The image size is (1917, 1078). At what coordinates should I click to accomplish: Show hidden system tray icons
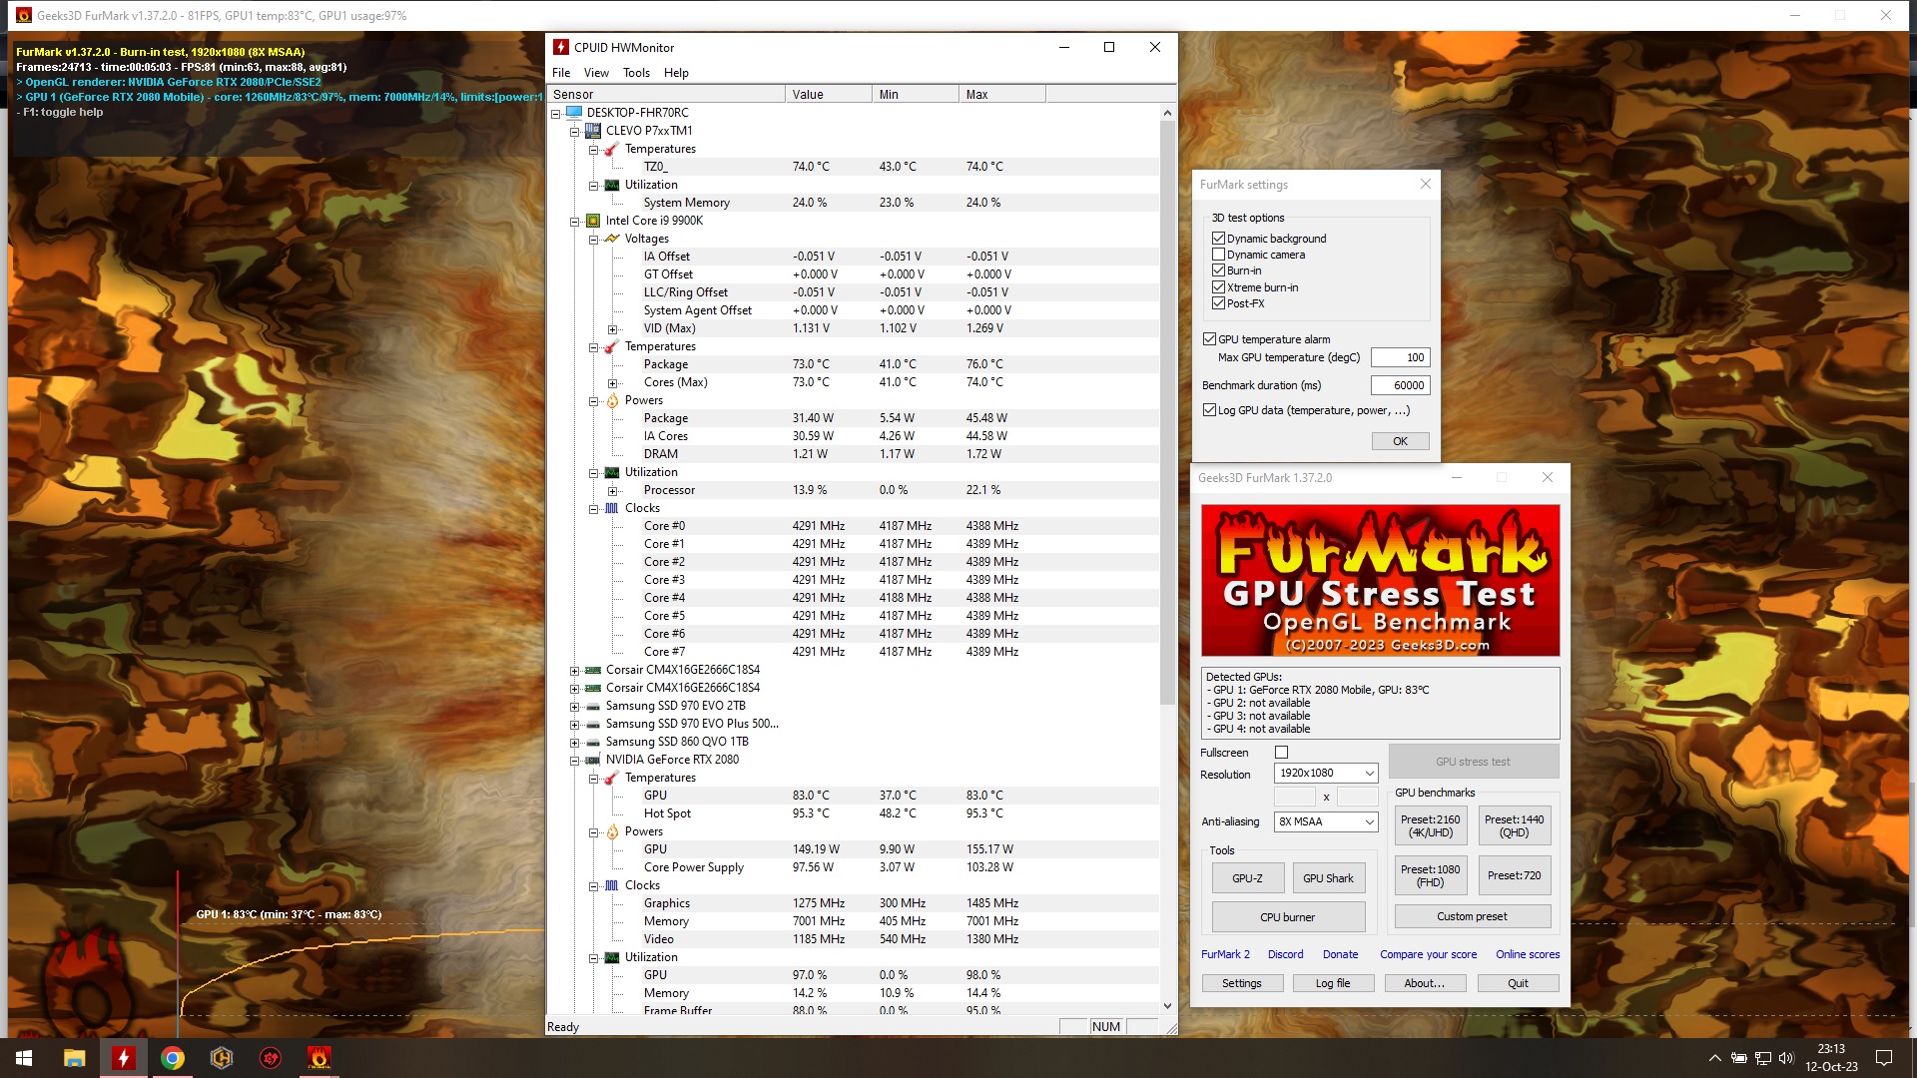(x=1714, y=1058)
